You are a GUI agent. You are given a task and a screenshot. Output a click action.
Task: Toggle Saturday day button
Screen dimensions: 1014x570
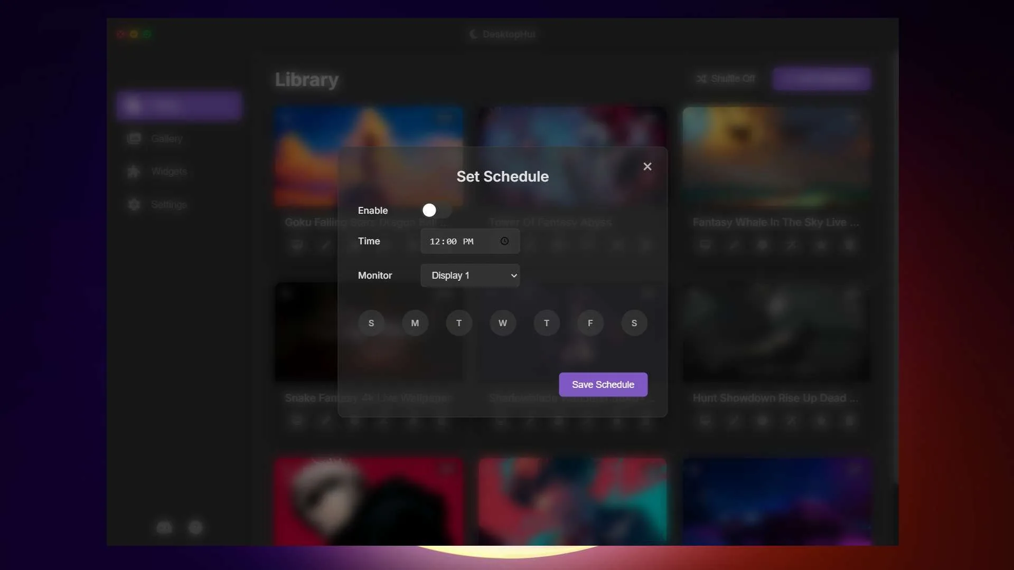coord(634,323)
